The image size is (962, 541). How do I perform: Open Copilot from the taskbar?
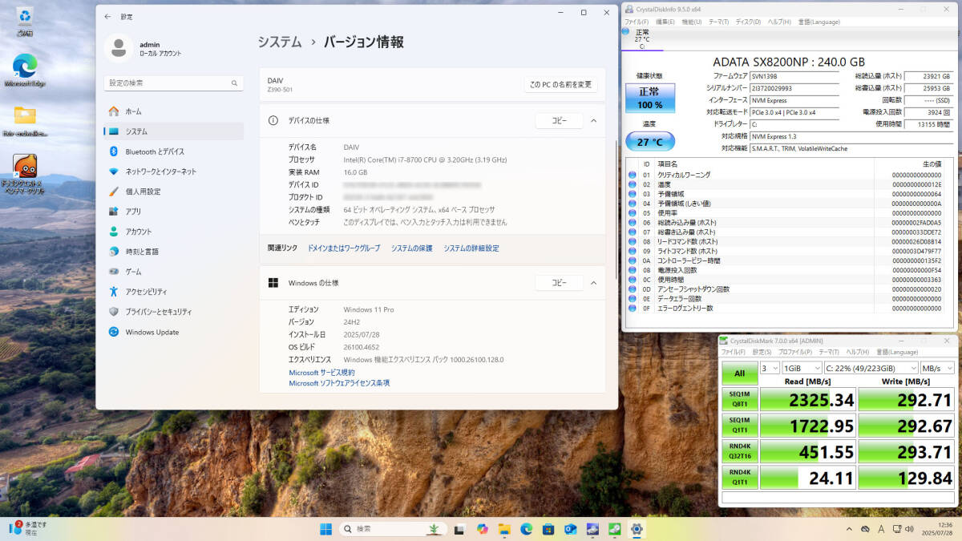click(482, 529)
